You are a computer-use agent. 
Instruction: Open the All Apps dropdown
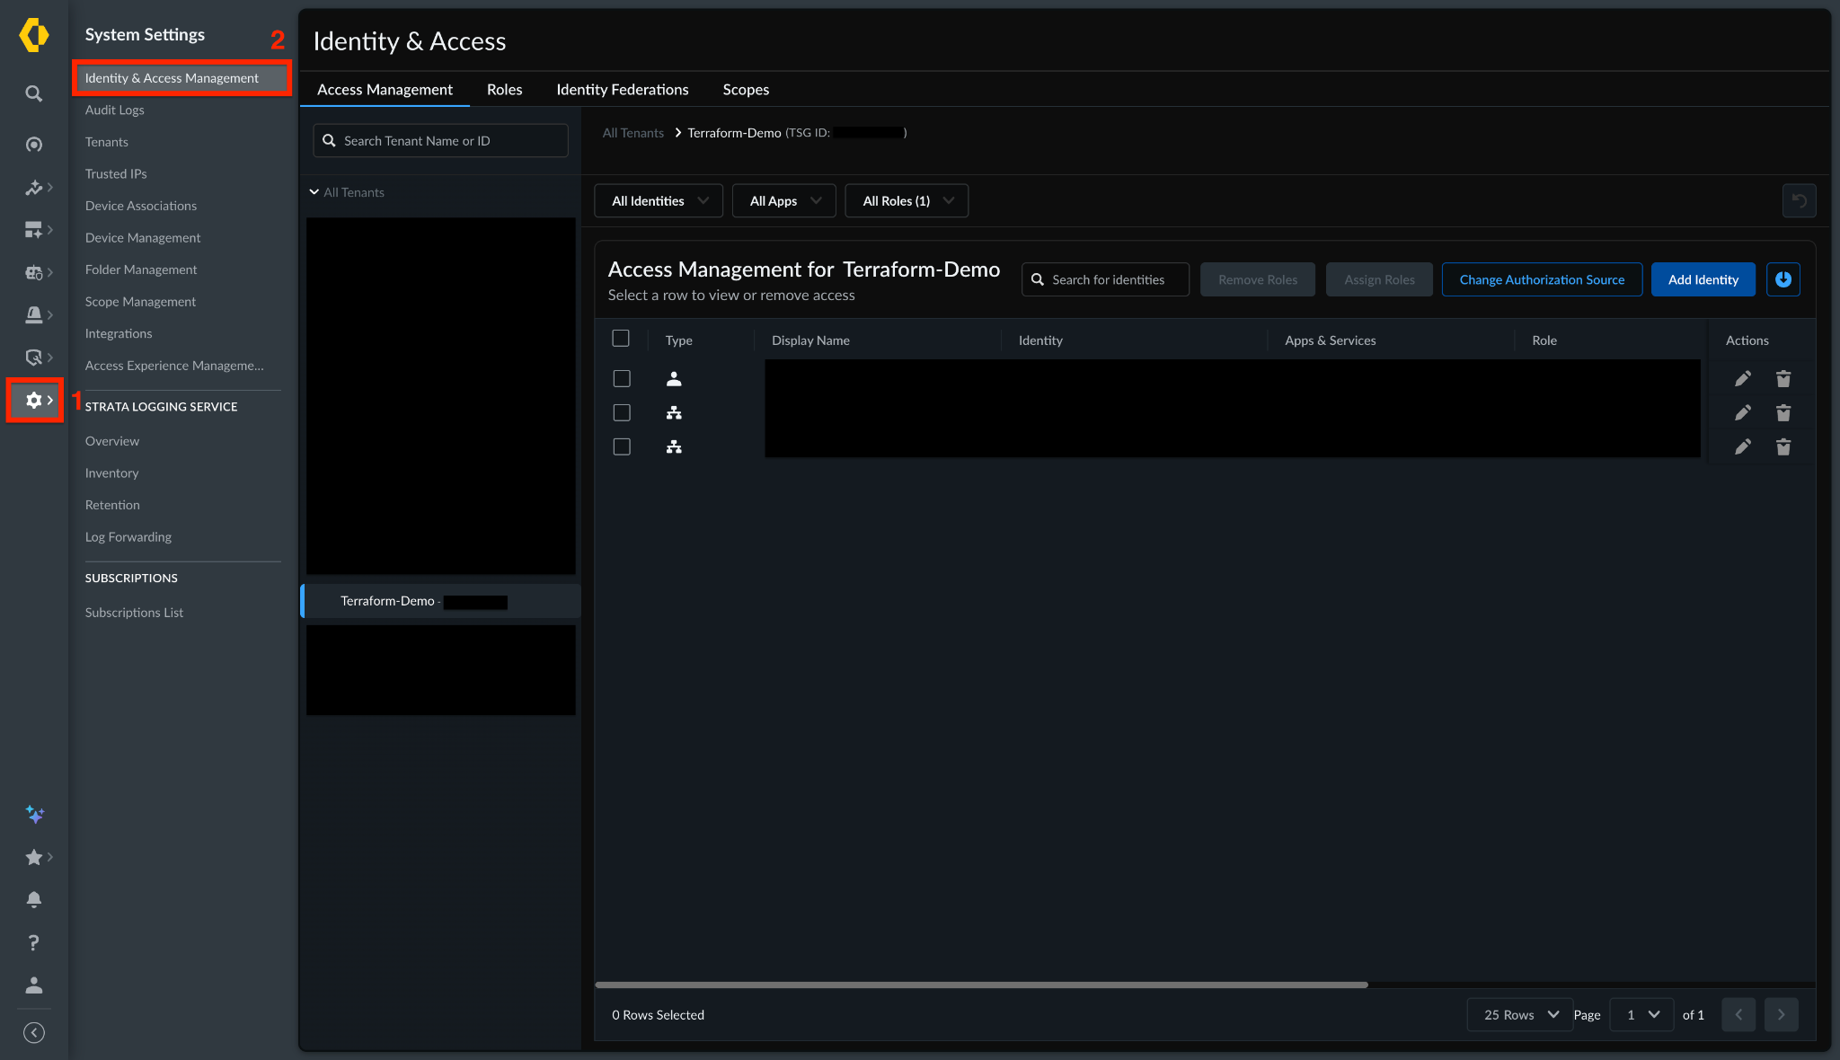[784, 201]
